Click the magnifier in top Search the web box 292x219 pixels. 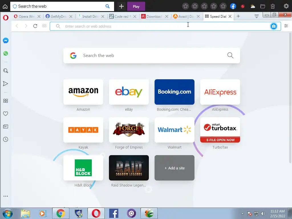click(108, 6)
